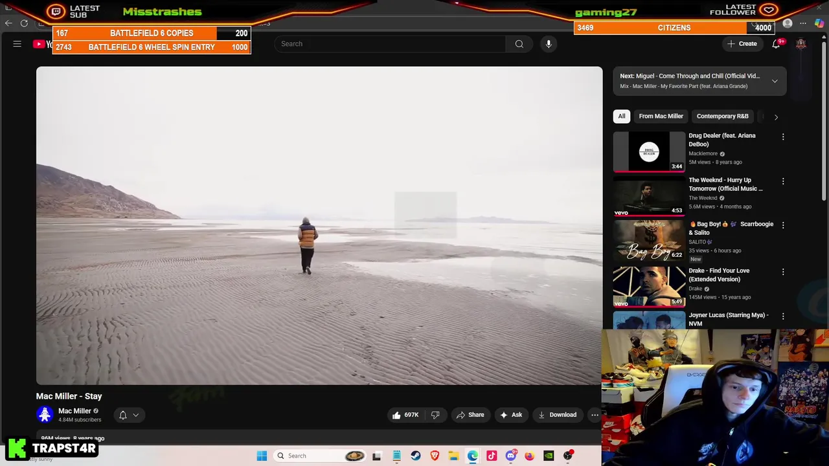Open browser settings and more menu
The image size is (829, 466).
coord(803,24)
